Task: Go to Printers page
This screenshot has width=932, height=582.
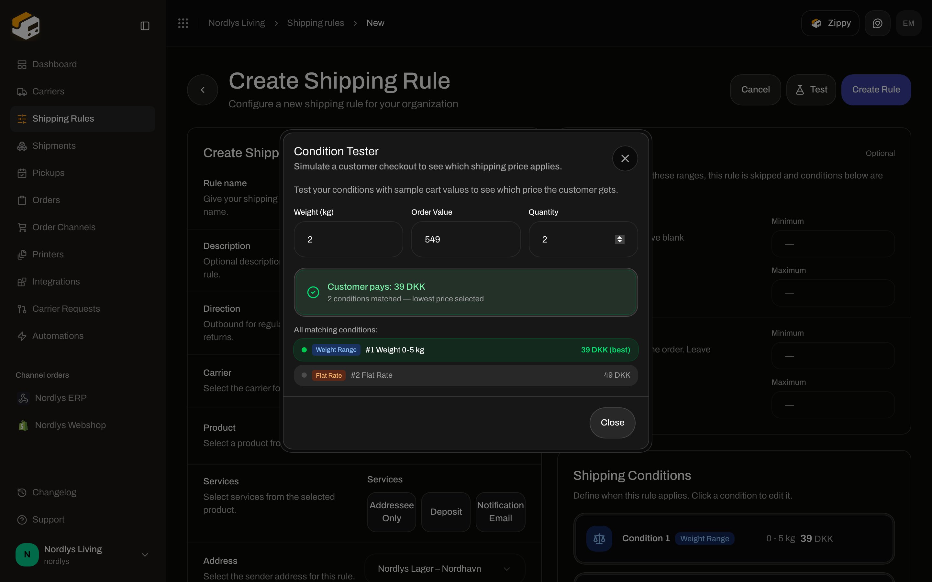Action: [x=83, y=254]
